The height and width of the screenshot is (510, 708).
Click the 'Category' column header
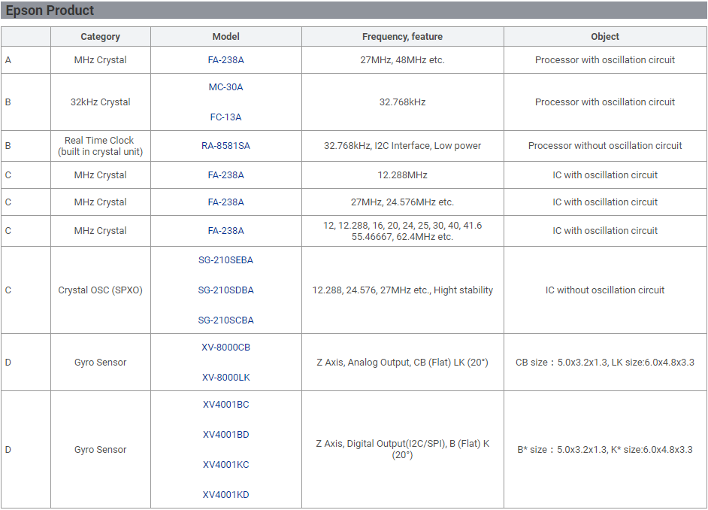click(100, 37)
